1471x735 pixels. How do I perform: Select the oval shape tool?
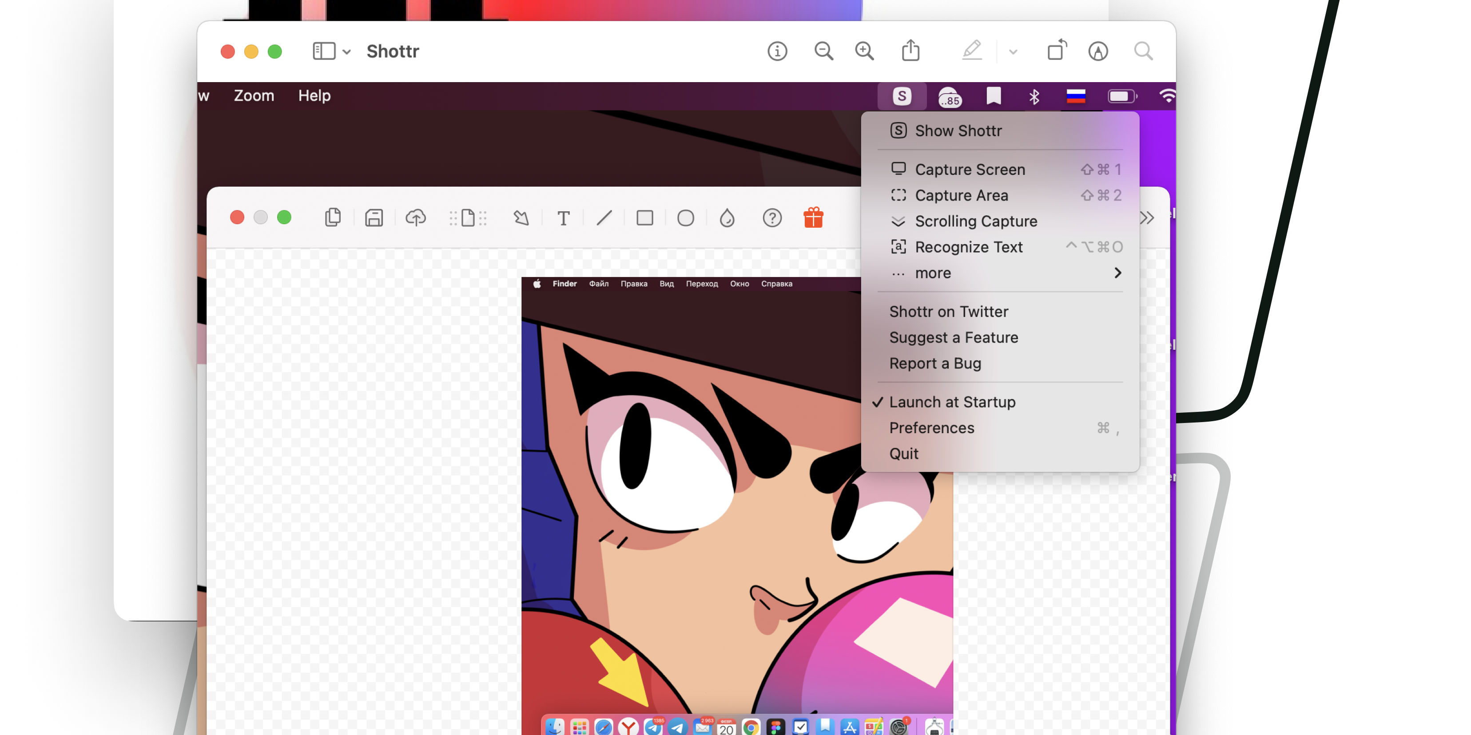click(x=685, y=218)
